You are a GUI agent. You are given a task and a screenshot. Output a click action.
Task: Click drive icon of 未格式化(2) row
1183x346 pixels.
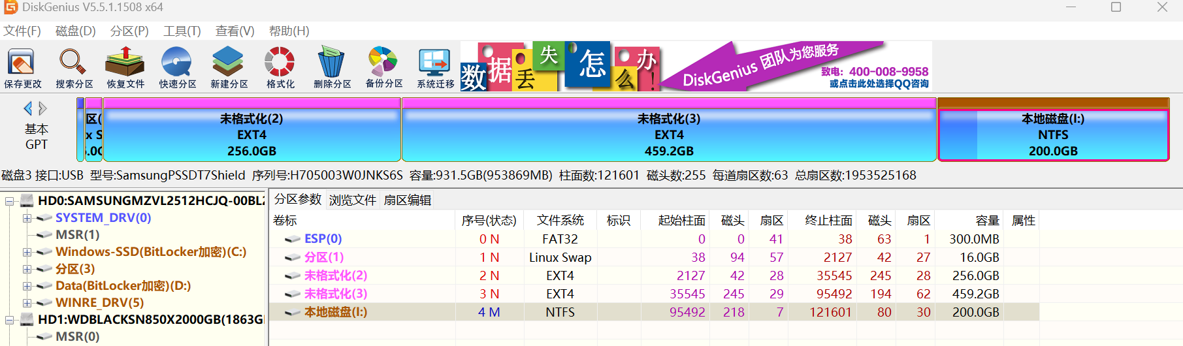293,275
